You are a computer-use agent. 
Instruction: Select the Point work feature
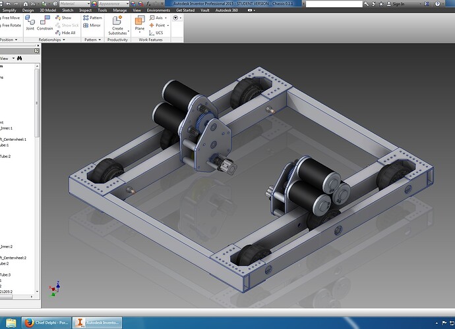click(157, 25)
